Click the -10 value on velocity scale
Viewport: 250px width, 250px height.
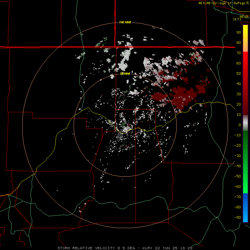tap(237, 135)
